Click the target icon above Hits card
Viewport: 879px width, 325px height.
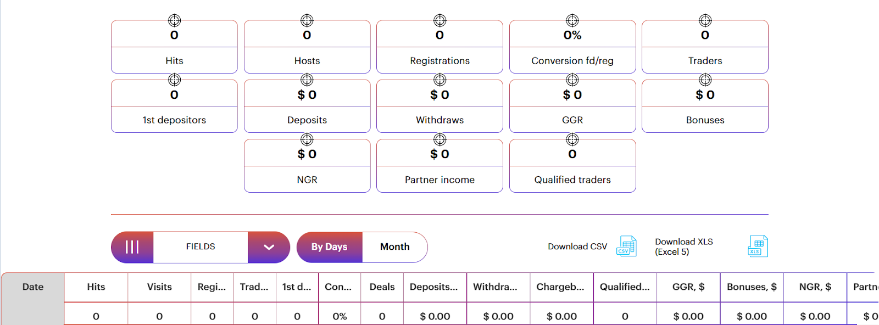click(x=174, y=20)
